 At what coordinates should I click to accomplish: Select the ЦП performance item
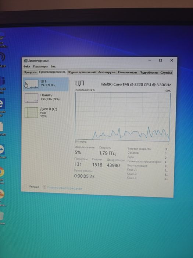pos(46,84)
